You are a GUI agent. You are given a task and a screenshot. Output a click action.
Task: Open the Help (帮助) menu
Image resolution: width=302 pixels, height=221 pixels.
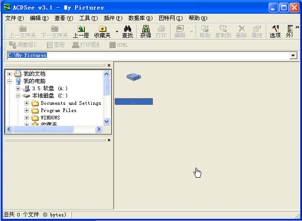pos(198,18)
